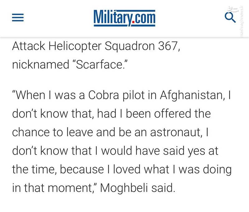
Task: Click the word "doing" in the quote
Action: pos(216,169)
